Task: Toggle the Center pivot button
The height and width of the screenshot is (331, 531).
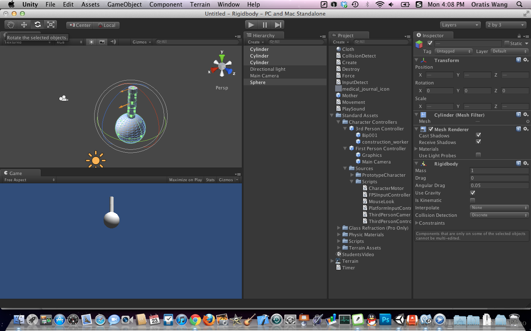Action: click(x=80, y=25)
